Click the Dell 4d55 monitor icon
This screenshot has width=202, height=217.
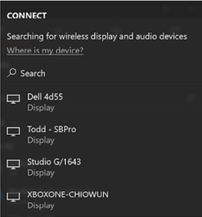[x=13, y=99]
